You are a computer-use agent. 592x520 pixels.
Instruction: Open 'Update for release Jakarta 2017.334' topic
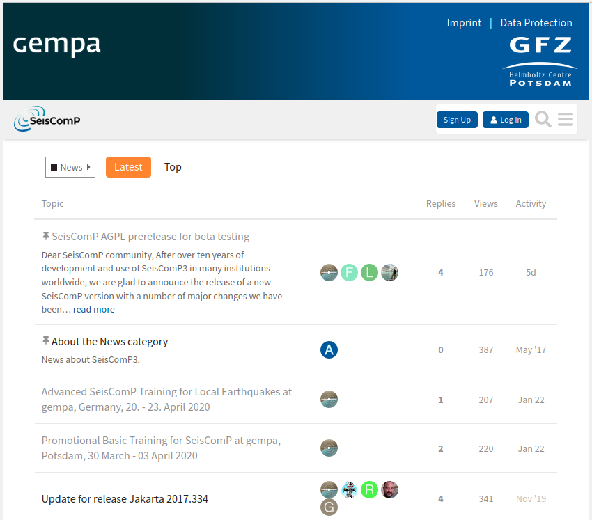pyautogui.click(x=125, y=498)
